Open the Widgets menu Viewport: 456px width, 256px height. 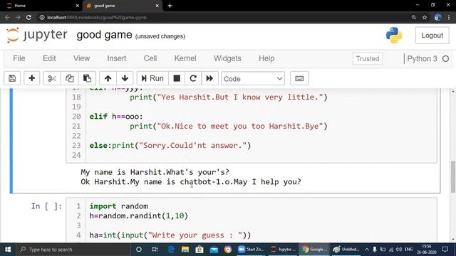(227, 58)
